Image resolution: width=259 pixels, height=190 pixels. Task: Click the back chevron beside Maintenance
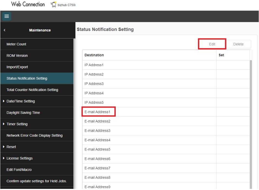pos(5,30)
